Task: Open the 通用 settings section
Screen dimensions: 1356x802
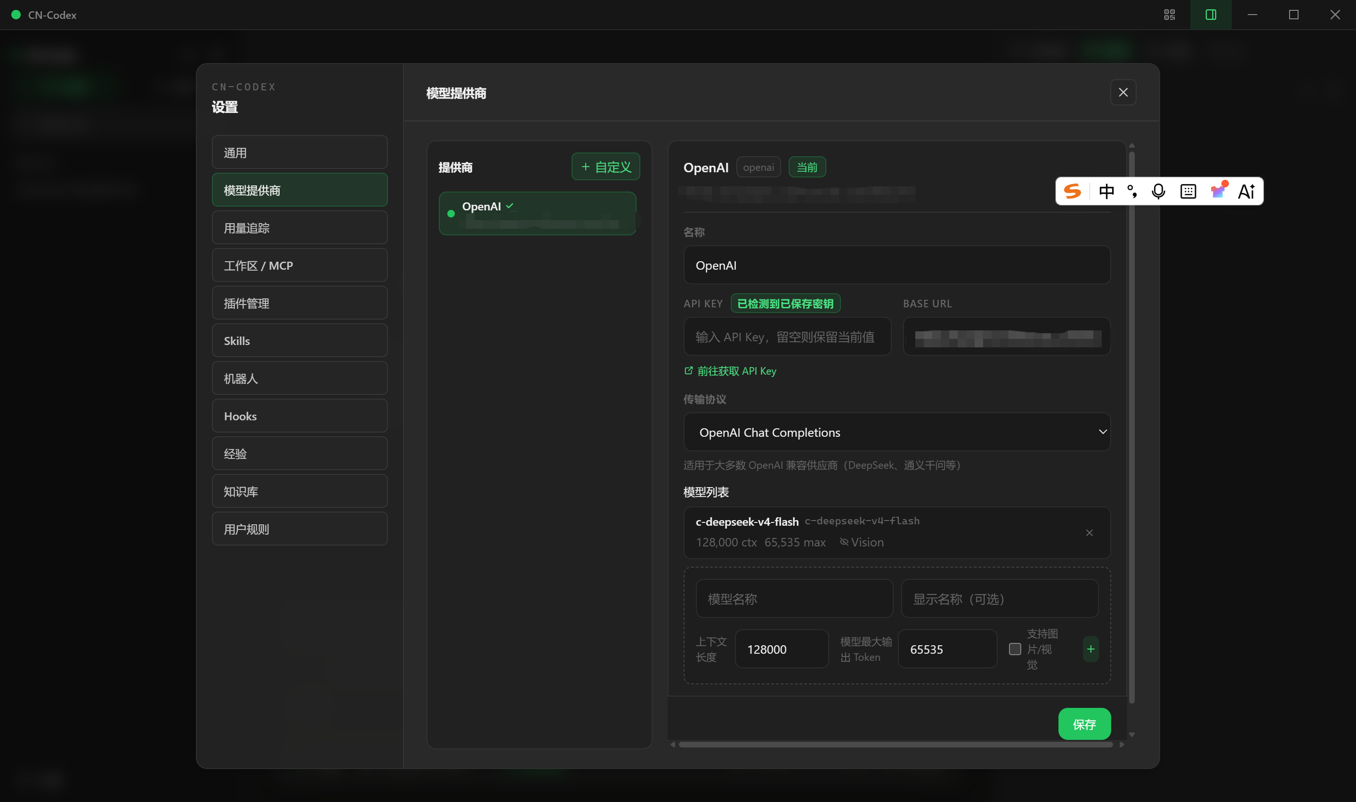Action: [300, 153]
